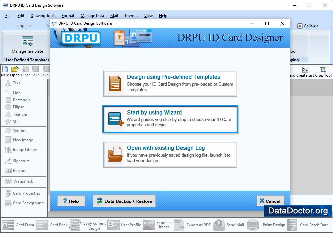Close the inner DRPU dialog window

pyautogui.click(x=282, y=23)
